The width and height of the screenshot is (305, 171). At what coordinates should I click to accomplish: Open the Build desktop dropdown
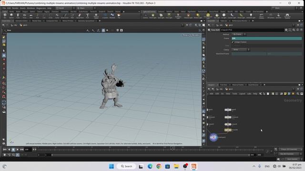click(65, 8)
